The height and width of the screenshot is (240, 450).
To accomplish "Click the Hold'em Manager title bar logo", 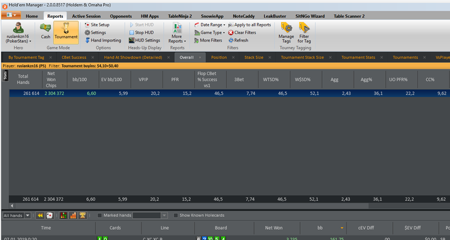I will 4,6.
